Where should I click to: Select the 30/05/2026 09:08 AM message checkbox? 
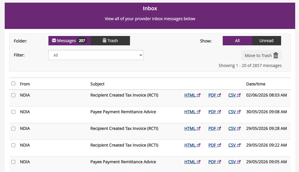tap(13, 112)
